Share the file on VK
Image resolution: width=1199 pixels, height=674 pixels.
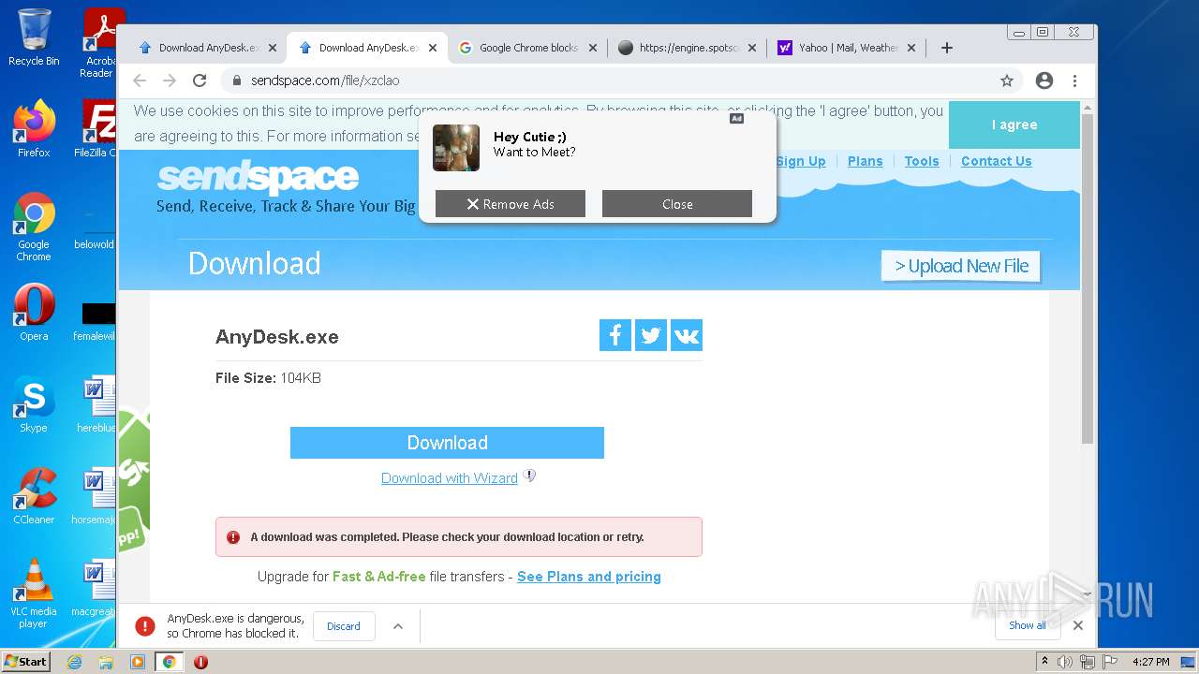pos(687,335)
